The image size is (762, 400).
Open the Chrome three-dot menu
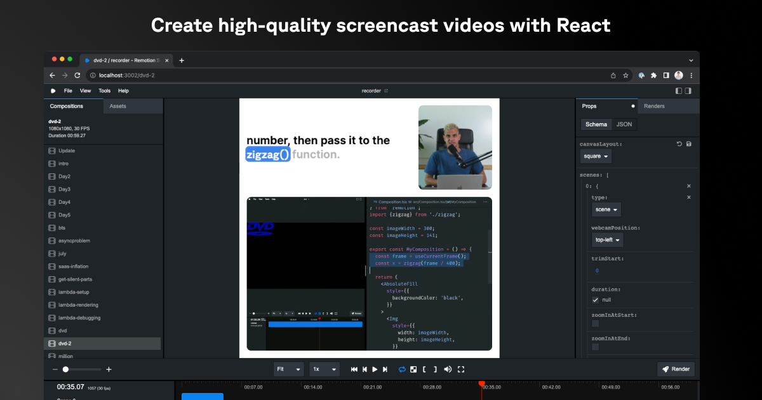tap(691, 75)
